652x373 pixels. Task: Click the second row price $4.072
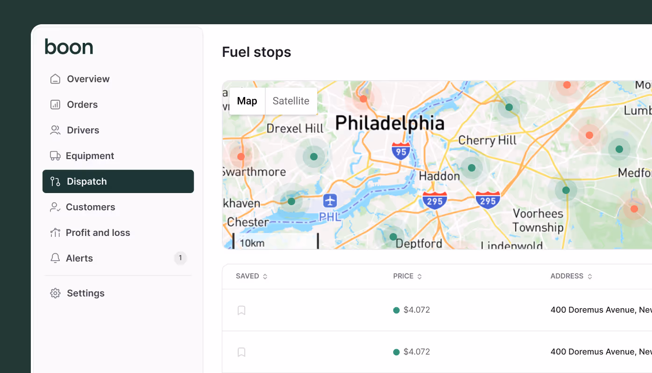(x=417, y=352)
